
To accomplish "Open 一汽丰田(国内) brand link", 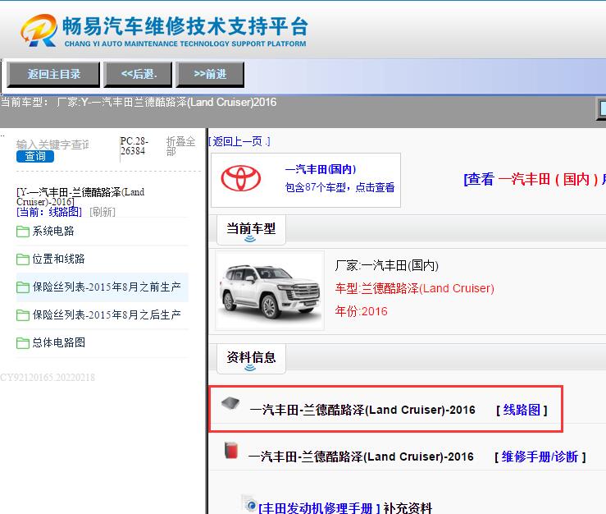I will [x=321, y=169].
